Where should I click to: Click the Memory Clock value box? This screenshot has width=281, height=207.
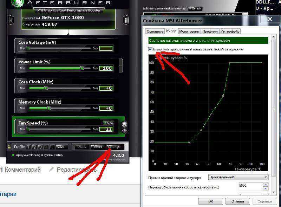click(106, 108)
